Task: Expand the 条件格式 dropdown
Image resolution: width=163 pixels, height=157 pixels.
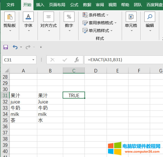Action: 96,15
